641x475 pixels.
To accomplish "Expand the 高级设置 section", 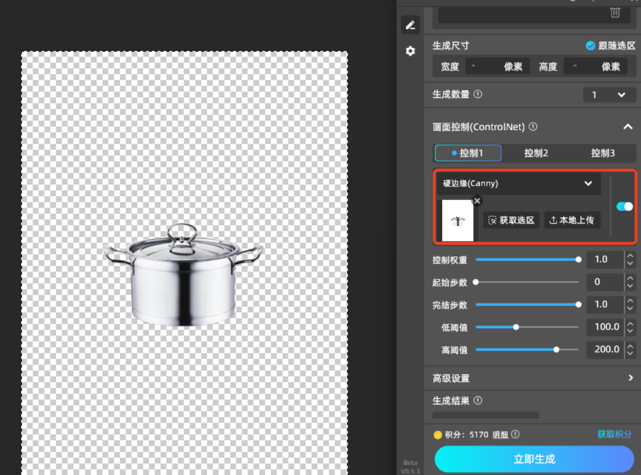I will coord(630,378).
